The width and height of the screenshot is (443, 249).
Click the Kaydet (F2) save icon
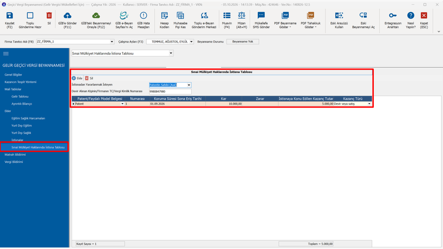pyautogui.click(x=10, y=16)
